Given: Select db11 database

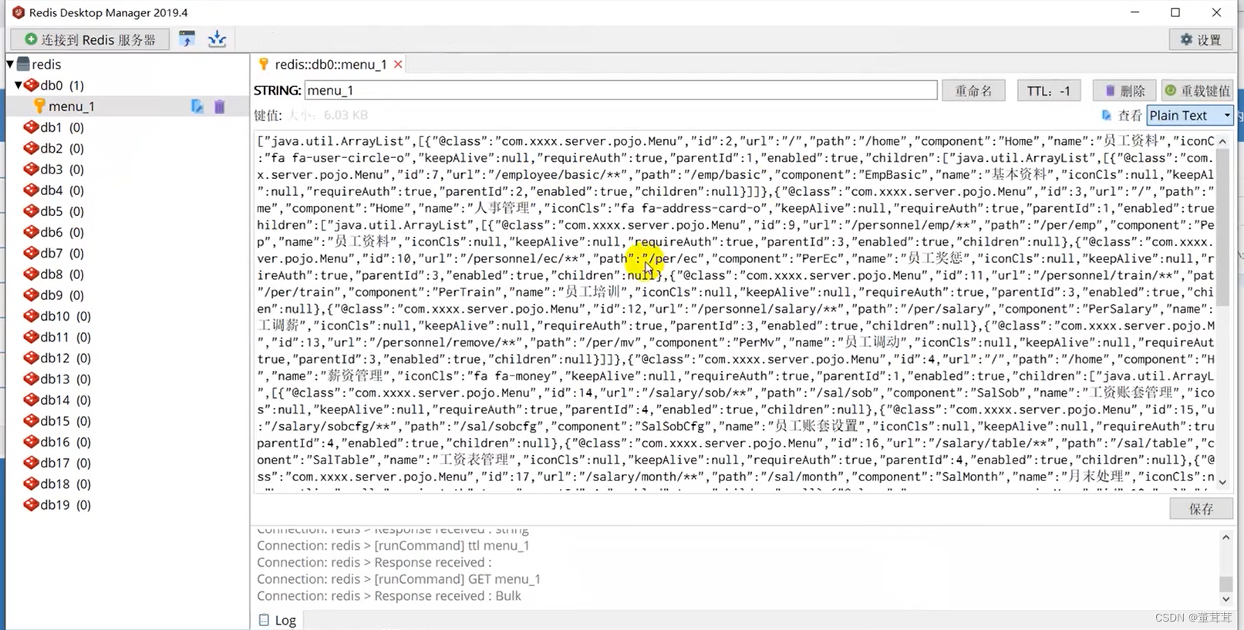Looking at the screenshot, I should point(66,337).
